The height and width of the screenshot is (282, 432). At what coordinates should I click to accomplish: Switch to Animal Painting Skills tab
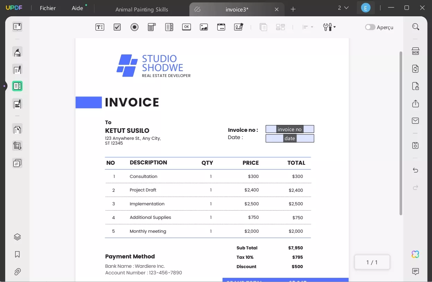click(141, 9)
